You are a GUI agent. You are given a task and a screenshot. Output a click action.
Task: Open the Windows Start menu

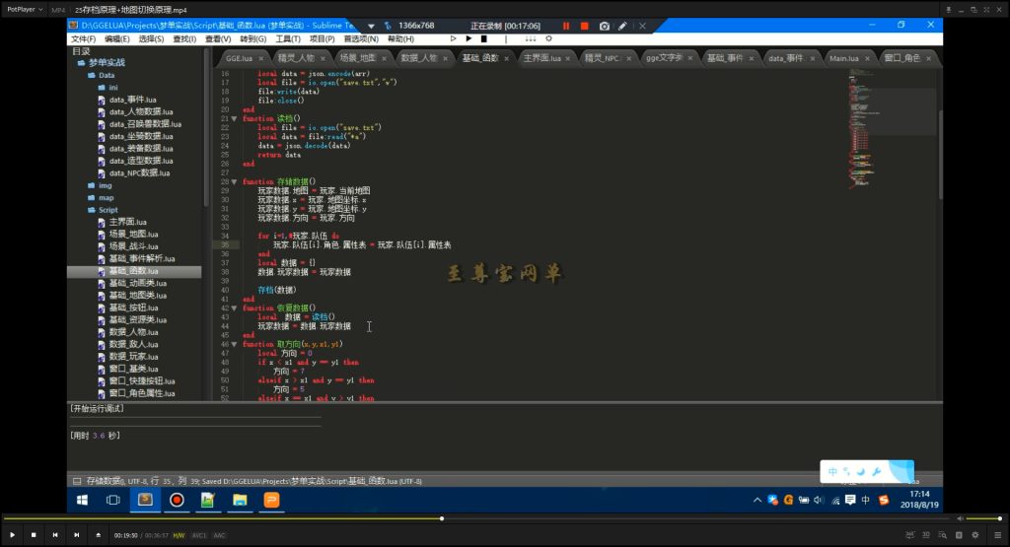pyautogui.click(x=83, y=500)
